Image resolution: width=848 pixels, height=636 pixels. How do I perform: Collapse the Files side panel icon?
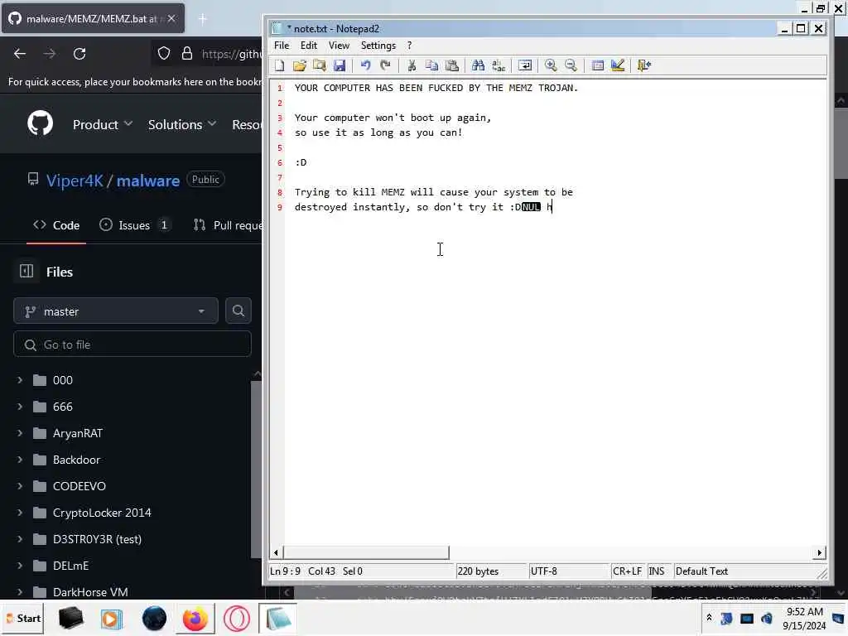26,272
